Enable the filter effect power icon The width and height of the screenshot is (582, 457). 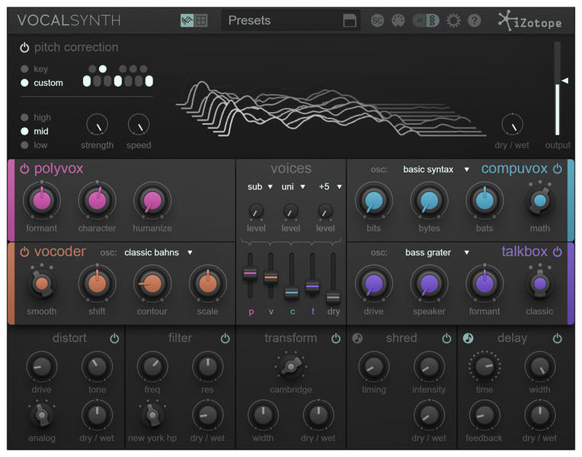click(x=225, y=338)
